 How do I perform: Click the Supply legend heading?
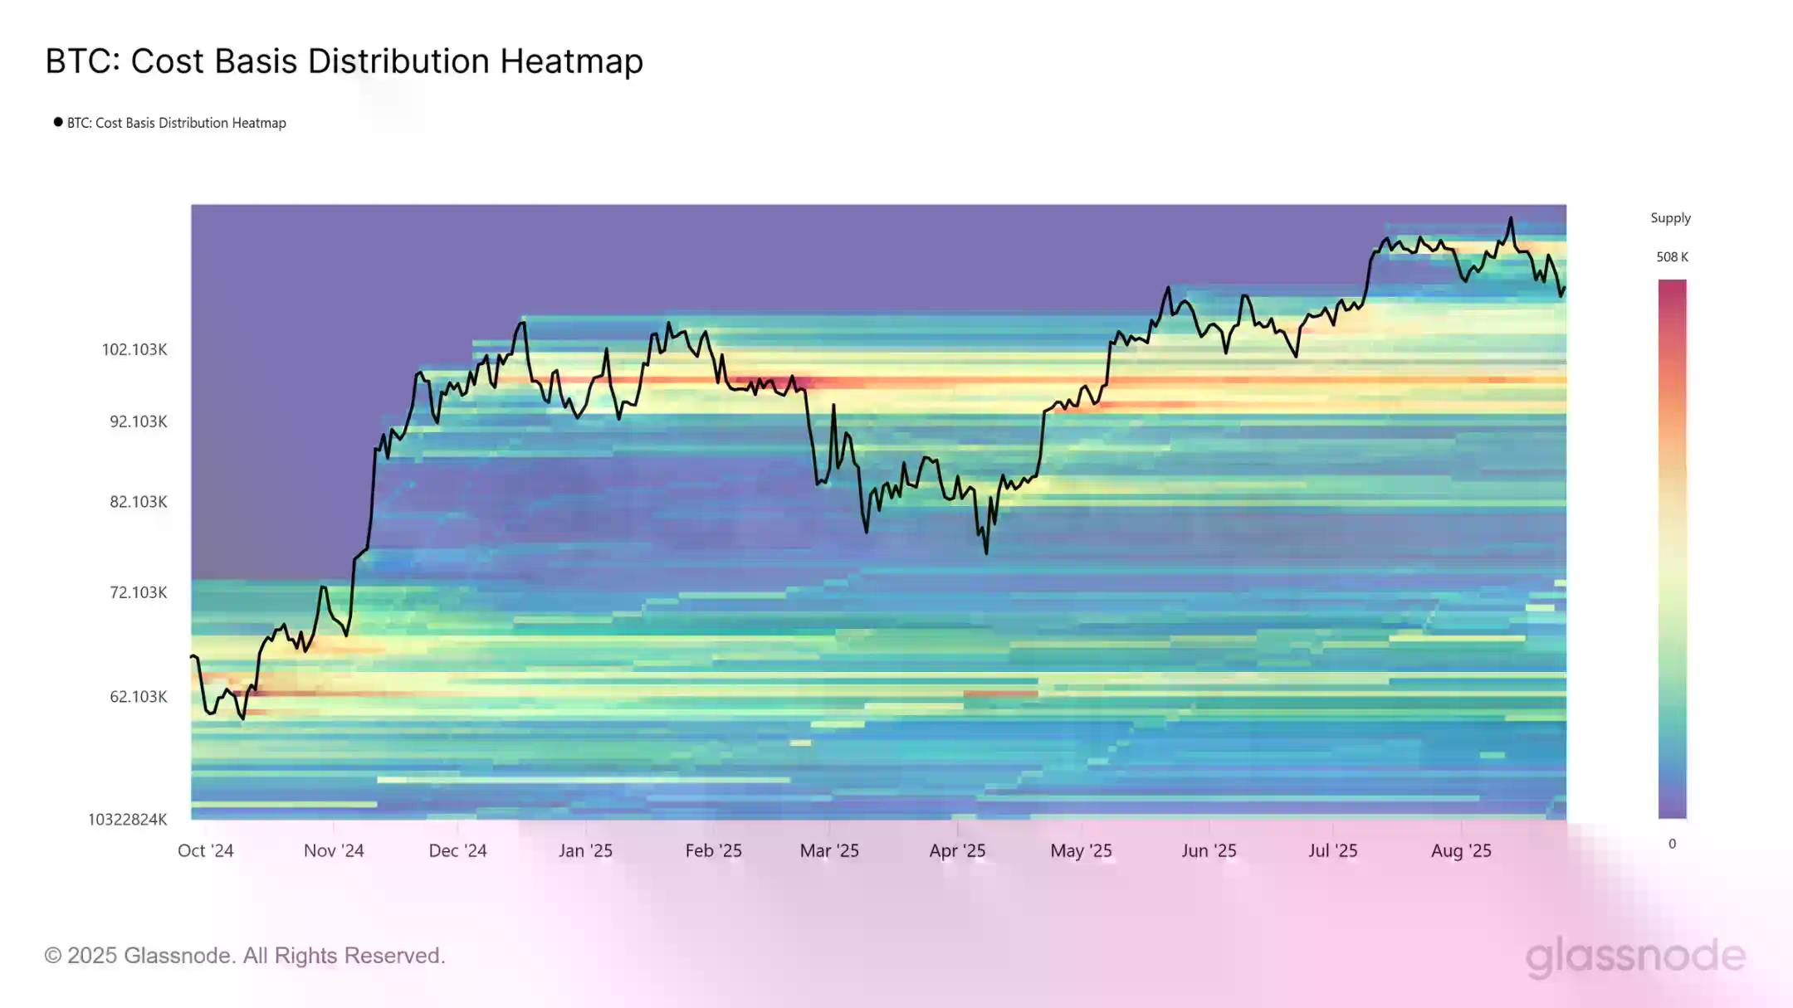pyautogui.click(x=1670, y=218)
